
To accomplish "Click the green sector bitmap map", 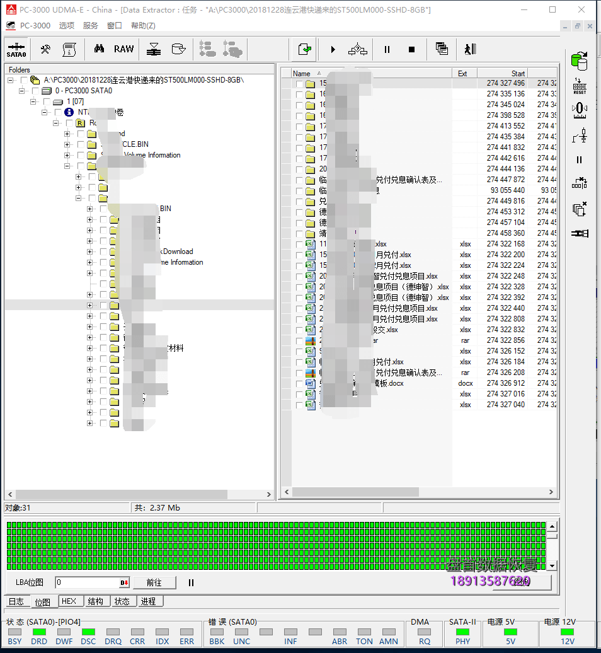I will point(276,546).
